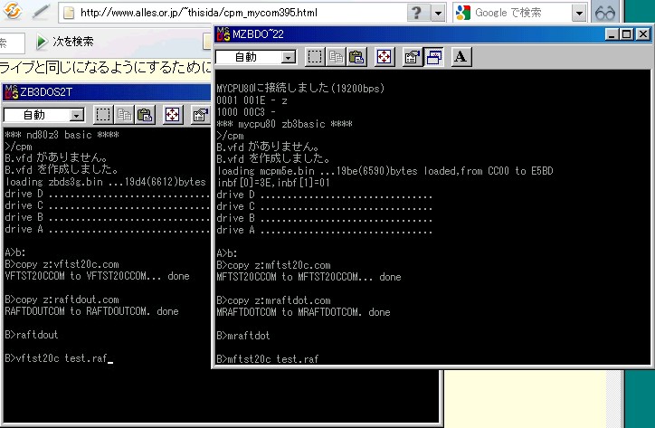This screenshot has height=428, width=655.
Task: Open the font size dropdown in MZBDO~22
Action: point(289,57)
